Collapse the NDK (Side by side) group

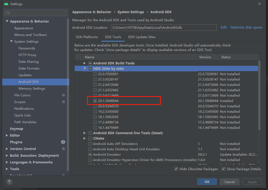click(85, 68)
